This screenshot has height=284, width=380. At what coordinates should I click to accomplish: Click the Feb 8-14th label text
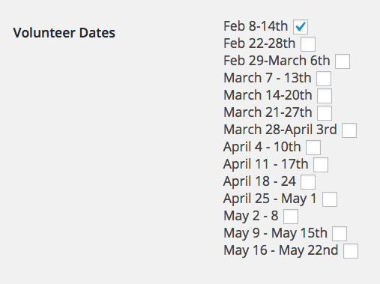(256, 26)
